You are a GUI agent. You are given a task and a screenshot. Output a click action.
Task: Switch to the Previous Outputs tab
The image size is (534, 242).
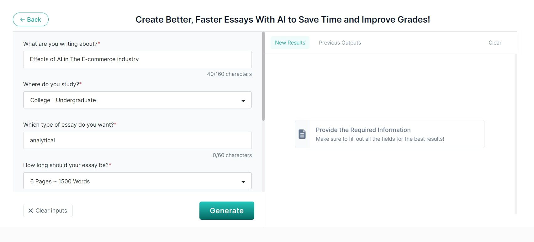pyautogui.click(x=340, y=43)
